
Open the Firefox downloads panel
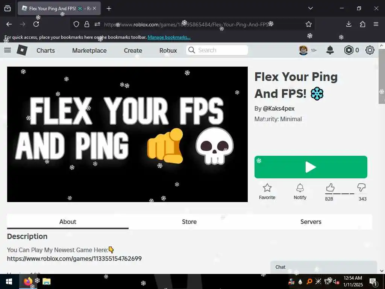(349, 24)
